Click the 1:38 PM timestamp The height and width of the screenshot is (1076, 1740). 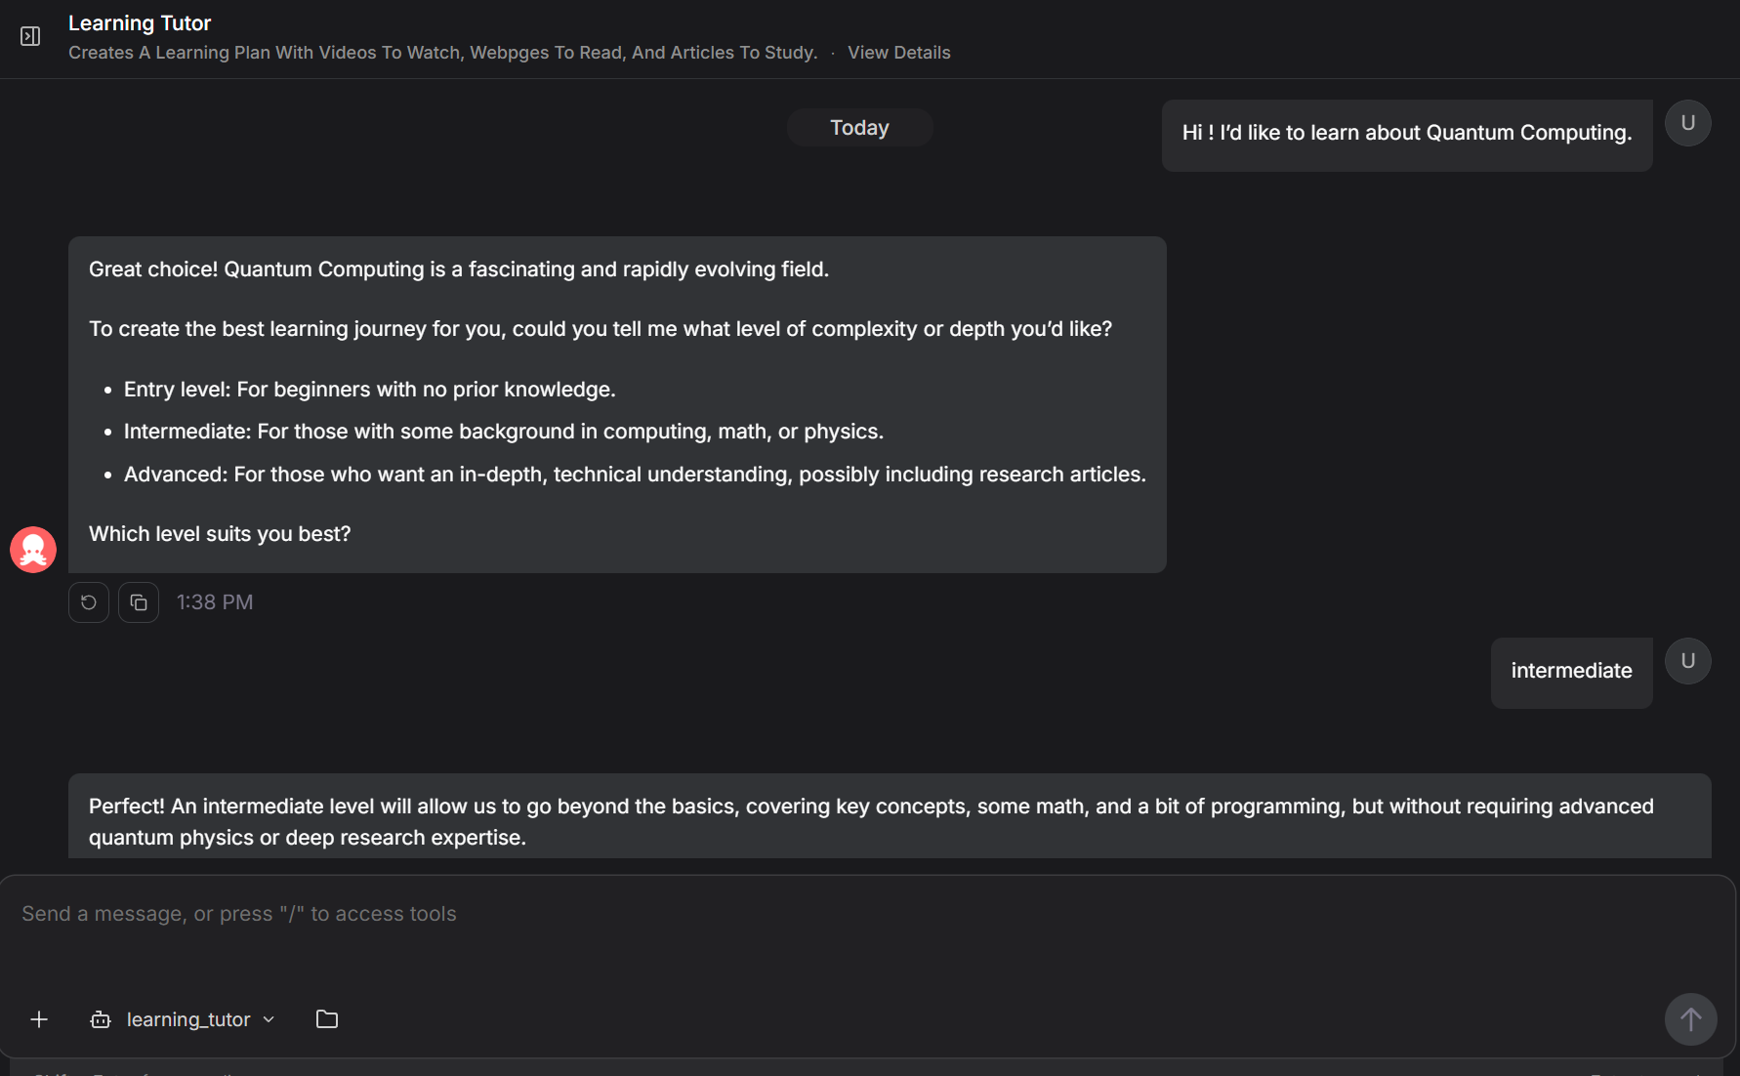pyautogui.click(x=215, y=601)
